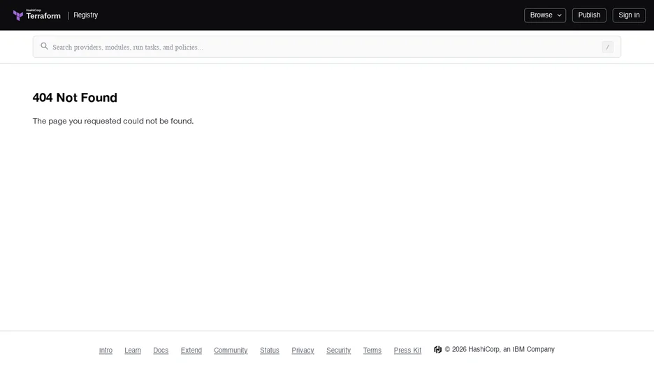Click the Publish button
This screenshot has height=368, width=654.
589,15
